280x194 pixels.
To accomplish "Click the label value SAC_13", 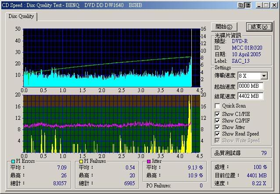I will point(241,61).
